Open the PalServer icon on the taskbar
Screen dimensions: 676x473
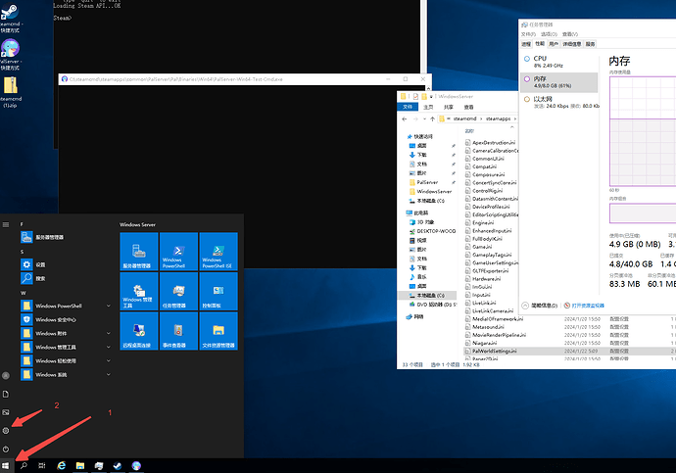(136, 466)
